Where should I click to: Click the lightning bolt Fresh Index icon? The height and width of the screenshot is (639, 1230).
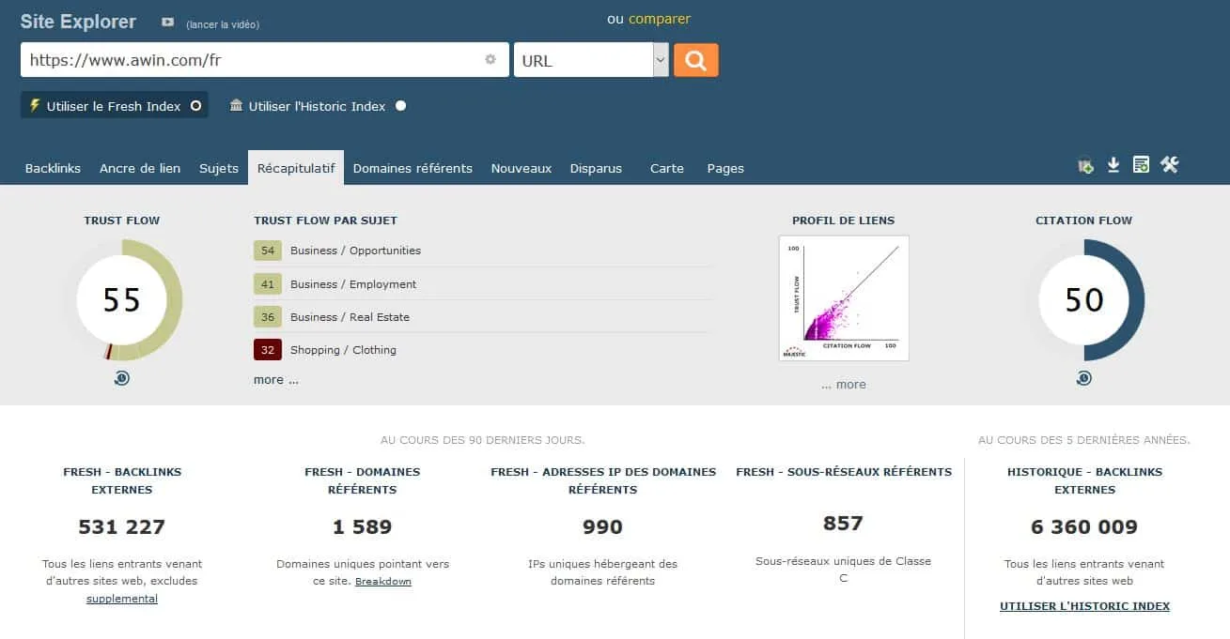(x=35, y=105)
